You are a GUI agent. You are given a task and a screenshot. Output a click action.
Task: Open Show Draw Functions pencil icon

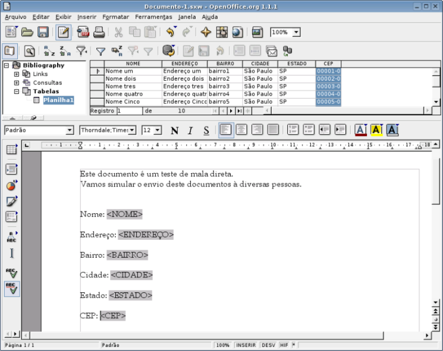11,201
